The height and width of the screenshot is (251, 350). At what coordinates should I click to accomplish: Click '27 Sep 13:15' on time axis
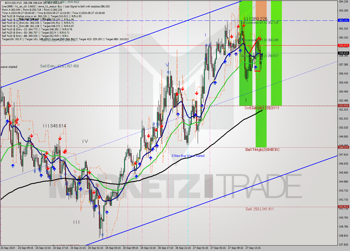(x=253, y=248)
